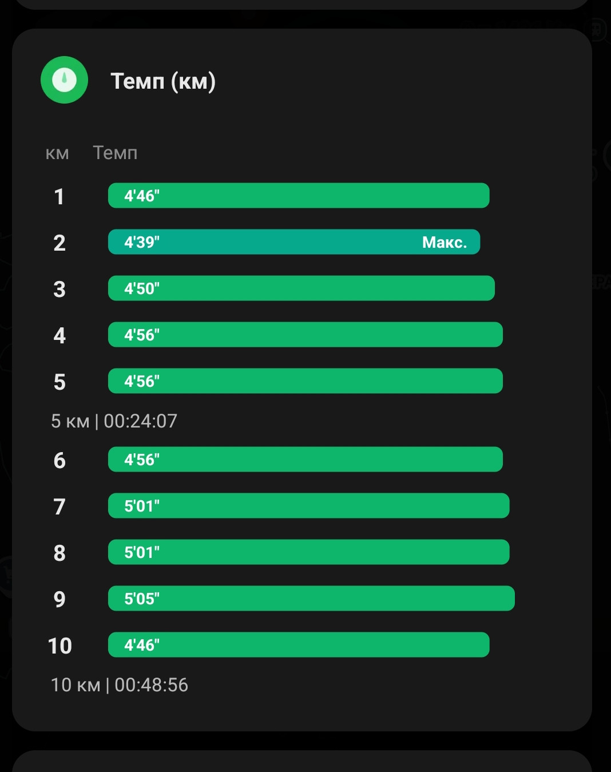Tap the км column header
Screen dimensions: 611x772
click(x=57, y=153)
